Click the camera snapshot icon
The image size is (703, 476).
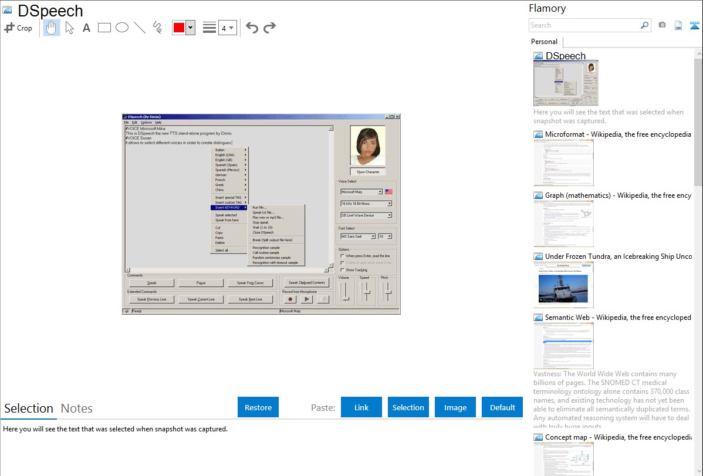pyautogui.click(x=662, y=25)
